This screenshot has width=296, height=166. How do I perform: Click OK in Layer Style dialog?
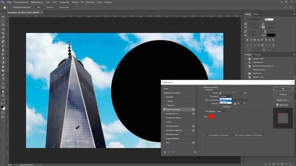click(x=283, y=89)
